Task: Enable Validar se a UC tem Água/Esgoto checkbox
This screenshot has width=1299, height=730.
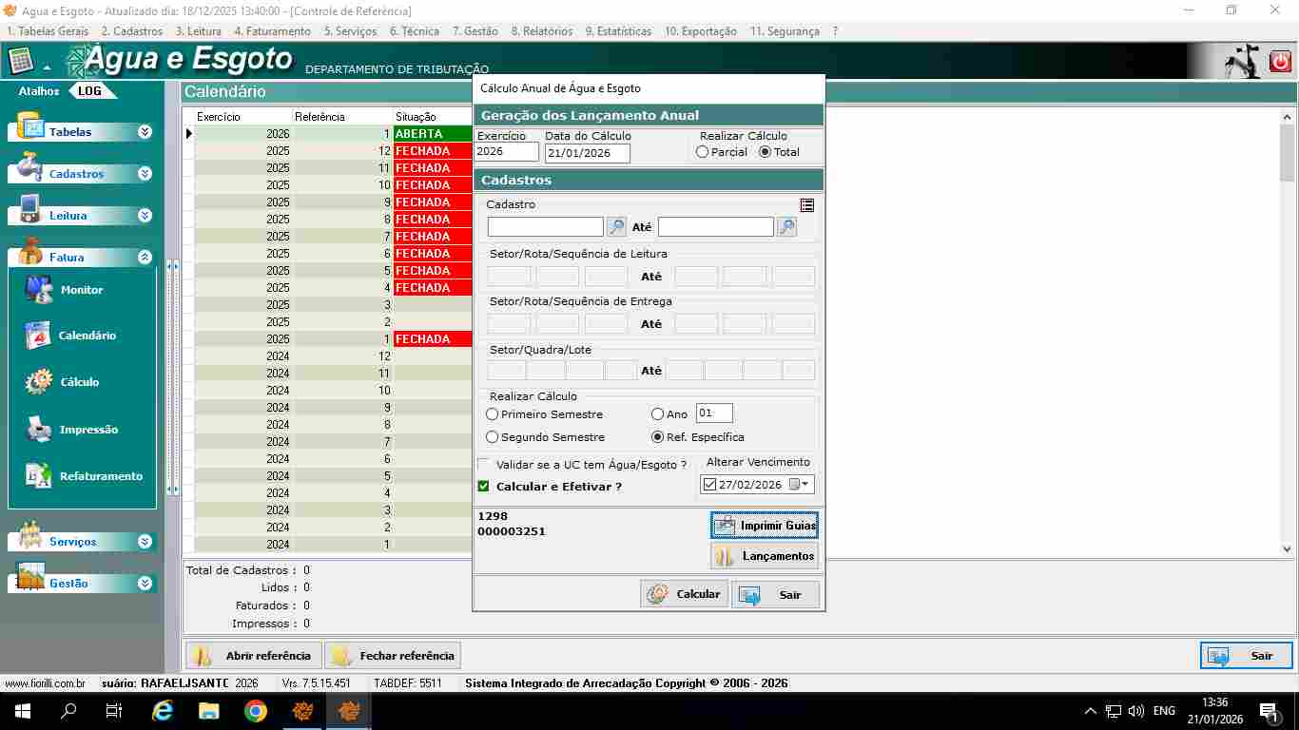Action: [484, 465]
